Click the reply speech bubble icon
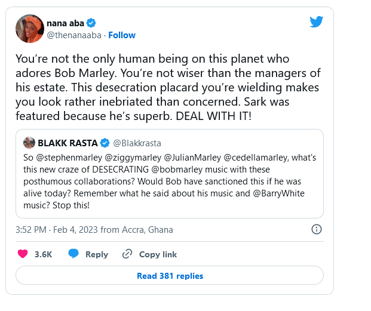 click(73, 254)
